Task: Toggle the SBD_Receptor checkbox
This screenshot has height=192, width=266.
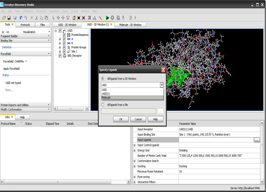Action: click(x=60, y=56)
